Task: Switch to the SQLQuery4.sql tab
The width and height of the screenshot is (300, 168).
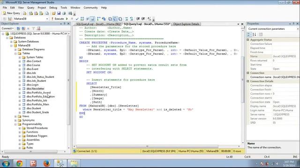Action: (x=98, y=24)
